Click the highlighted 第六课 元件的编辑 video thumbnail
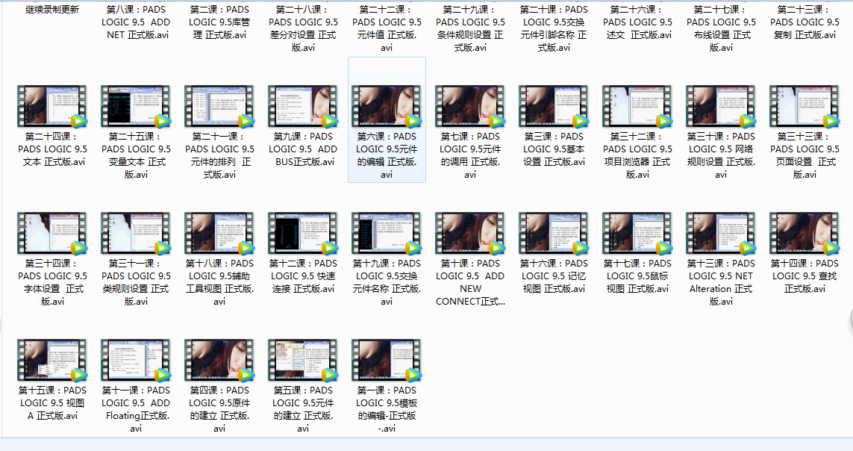This screenshot has width=853, height=451. [x=387, y=106]
